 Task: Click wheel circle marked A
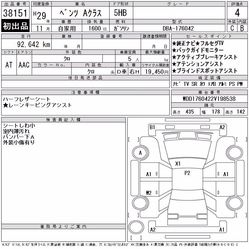point(140,153)
